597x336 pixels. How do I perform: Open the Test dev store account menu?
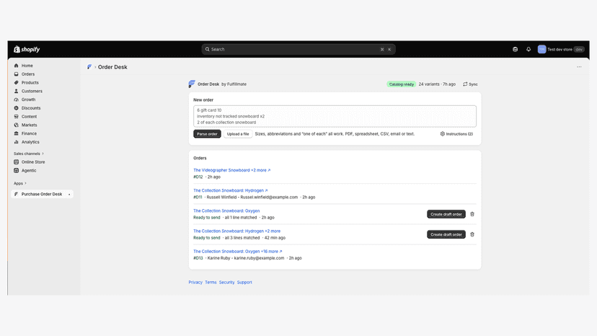pyautogui.click(x=561, y=49)
